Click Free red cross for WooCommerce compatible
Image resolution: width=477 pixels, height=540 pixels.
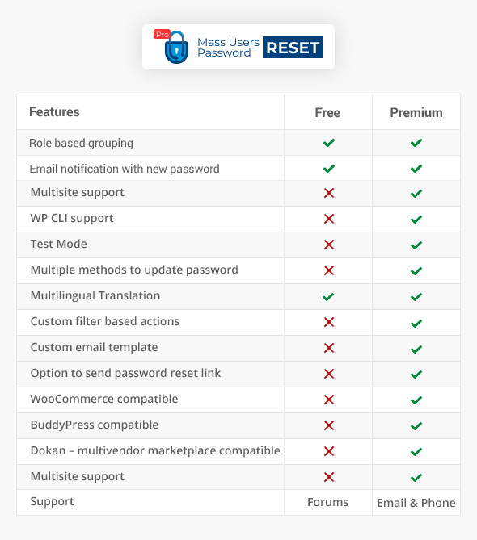[x=329, y=400]
